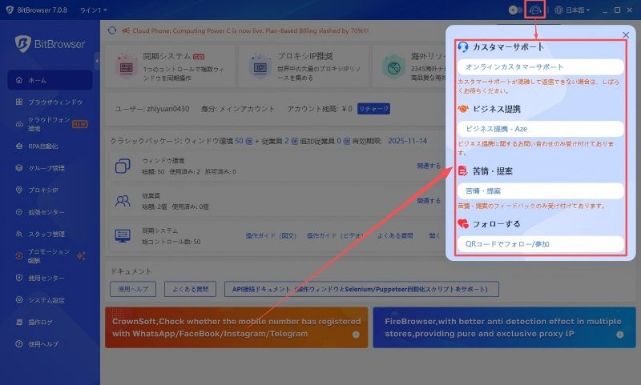The image size is (641, 385).
Task: Click オンラインカスタマーサポート button
Action: tap(540, 66)
